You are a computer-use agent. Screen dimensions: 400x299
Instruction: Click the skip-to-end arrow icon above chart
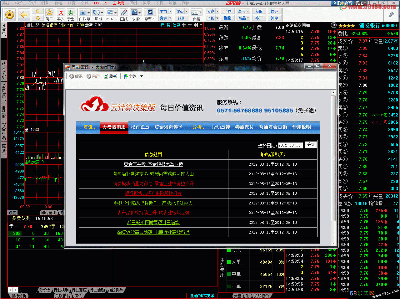click(196, 25)
